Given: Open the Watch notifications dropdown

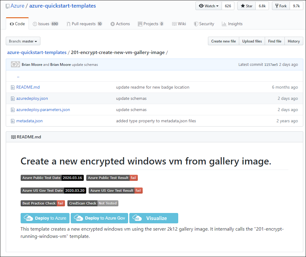Looking at the screenshot, I should pyautogui.click(x=209, y=6).
